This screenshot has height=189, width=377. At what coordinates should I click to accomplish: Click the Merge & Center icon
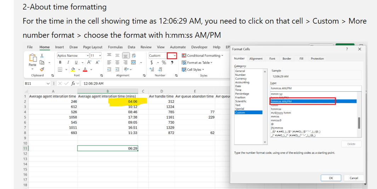[134, 62]
